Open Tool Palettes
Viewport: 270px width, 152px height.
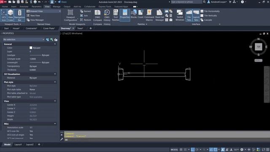click(116, 15)
